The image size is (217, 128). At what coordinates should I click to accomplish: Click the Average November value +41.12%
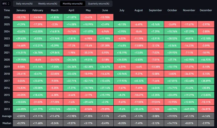[189, 116]
